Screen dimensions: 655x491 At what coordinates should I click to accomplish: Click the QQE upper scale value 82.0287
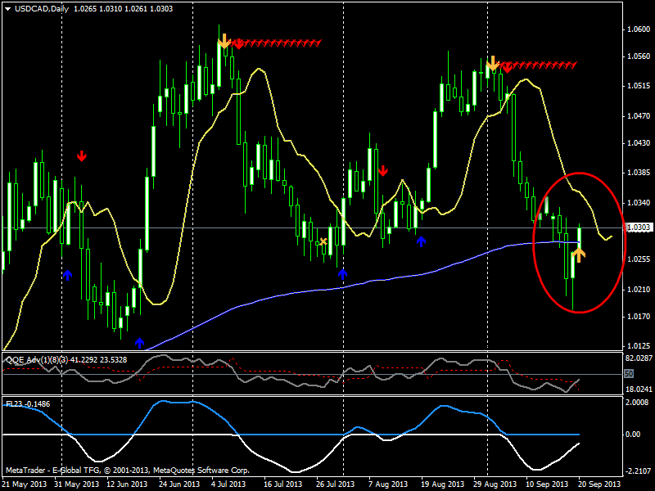(639, 358)
